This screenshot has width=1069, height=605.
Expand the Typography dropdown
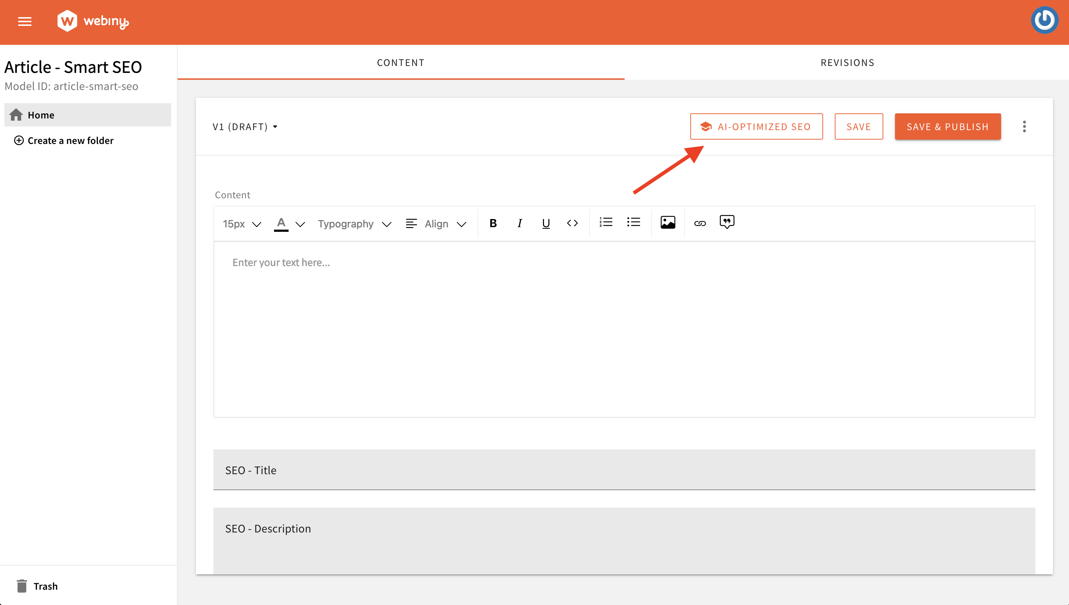354,223
